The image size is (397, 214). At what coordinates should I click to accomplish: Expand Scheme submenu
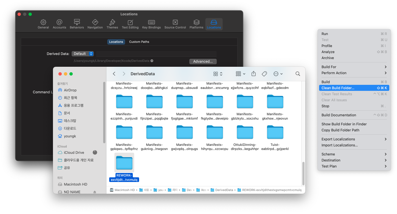point(354,154)
